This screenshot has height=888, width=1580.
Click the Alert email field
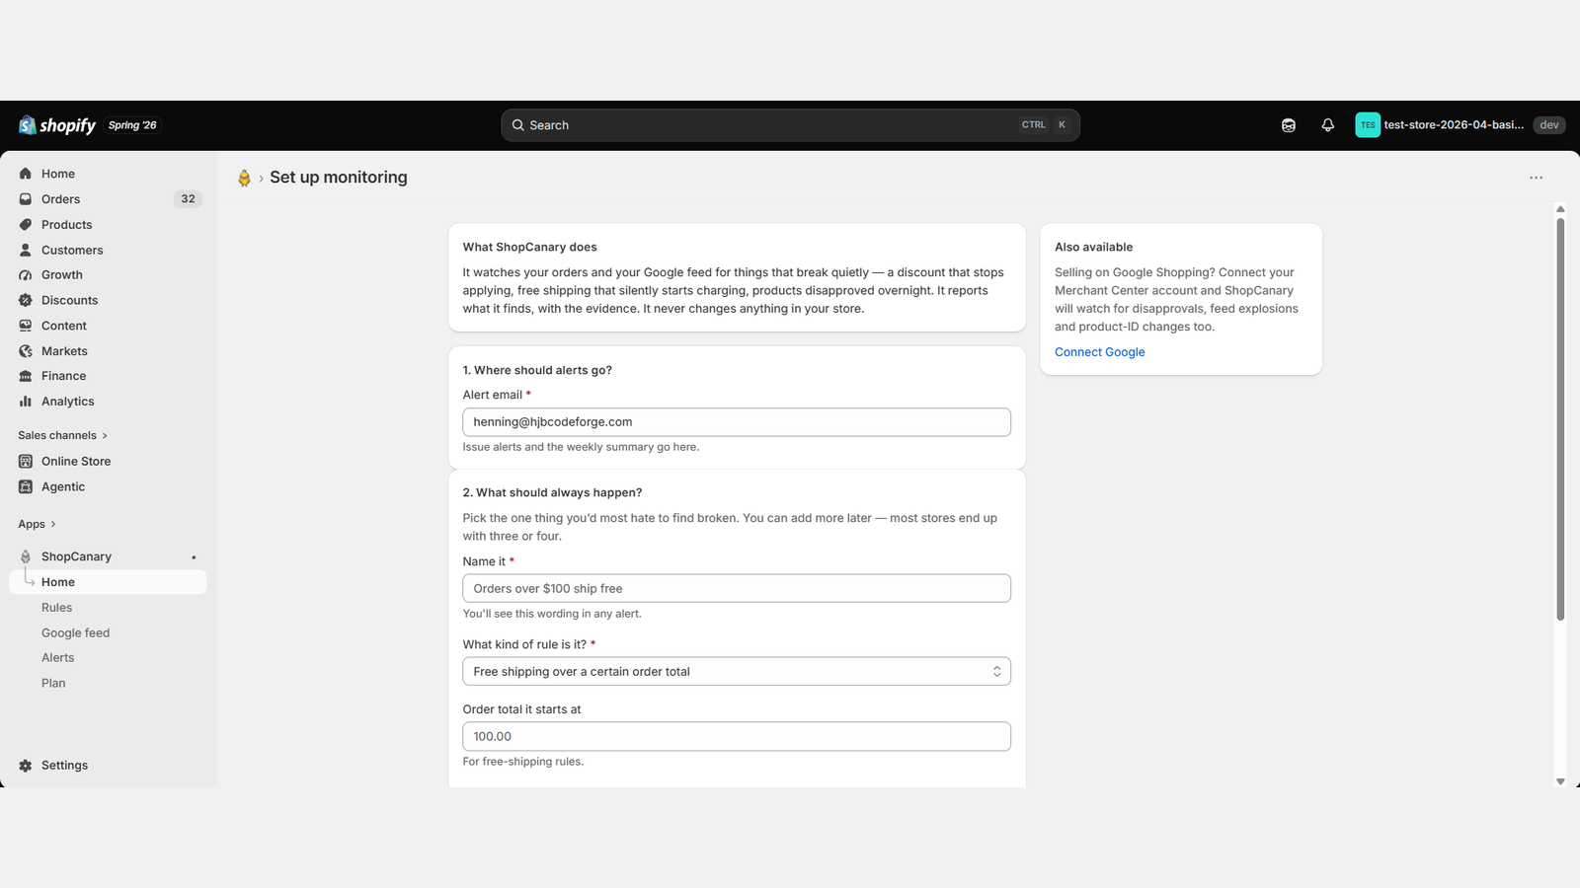coord(737,422)
